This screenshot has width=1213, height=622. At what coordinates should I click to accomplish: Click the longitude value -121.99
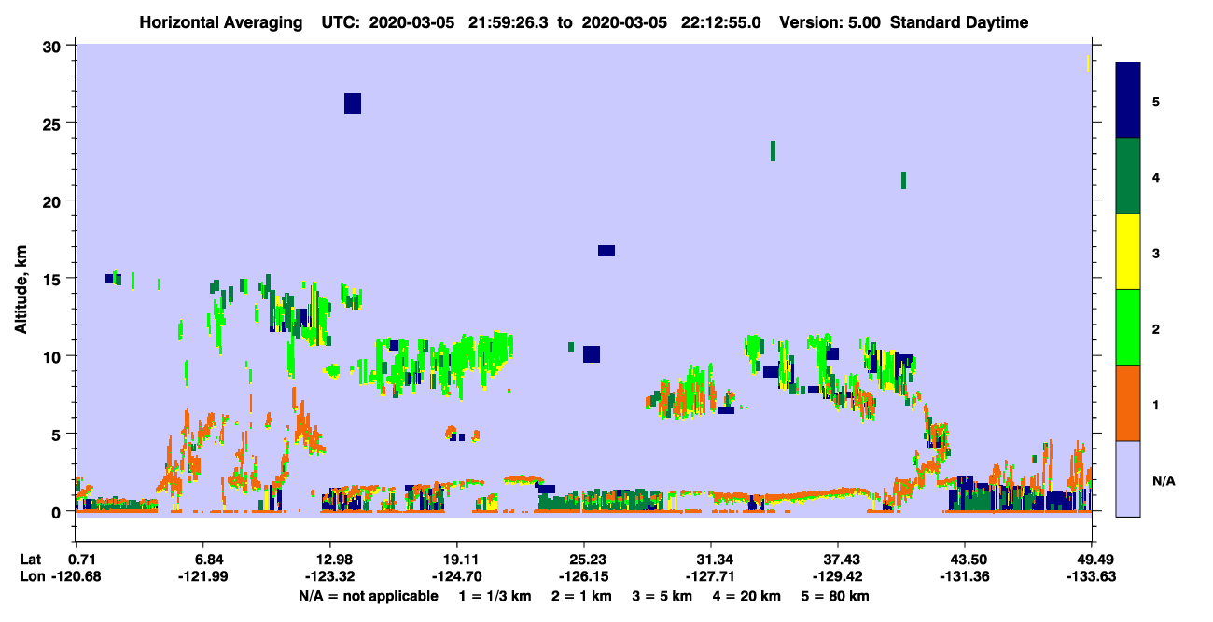202,576
